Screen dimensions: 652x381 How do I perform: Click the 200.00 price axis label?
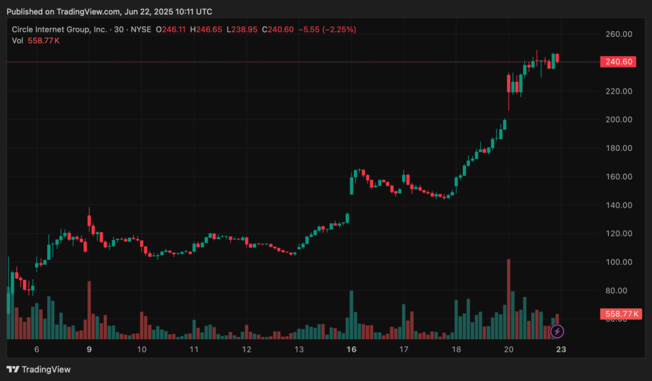[x=619, y=120]
